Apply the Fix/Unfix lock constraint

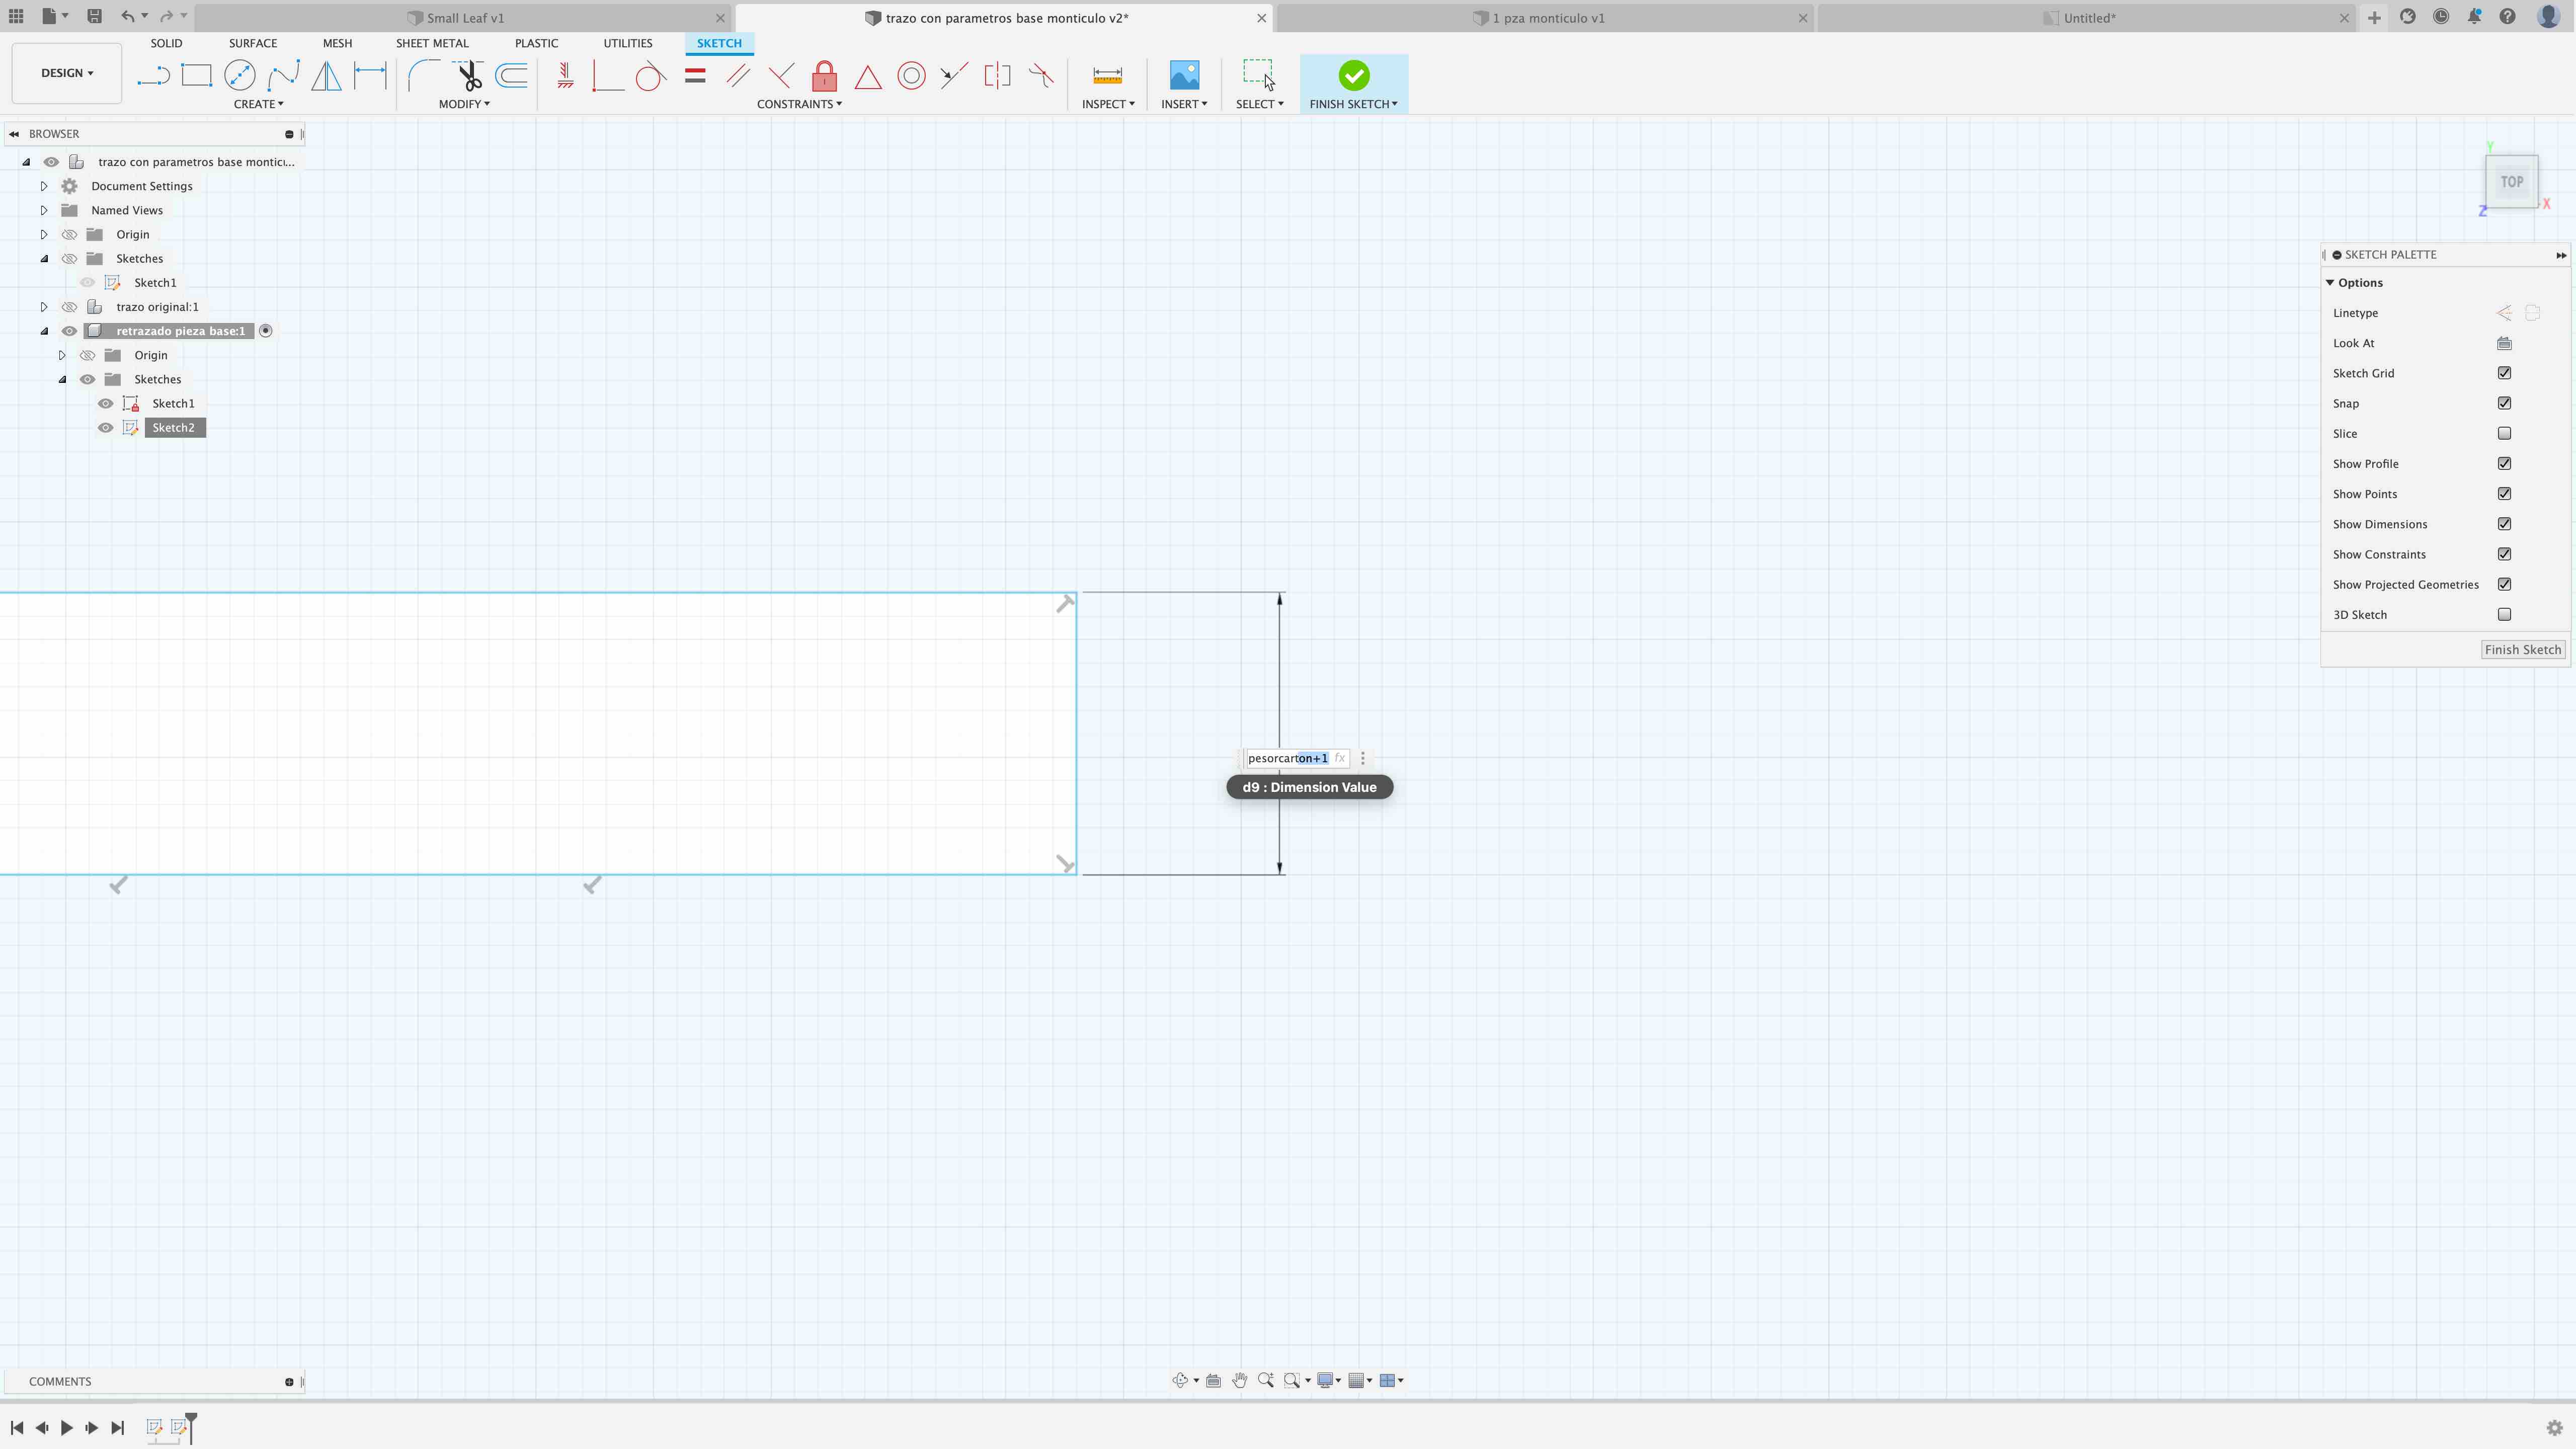824,76
